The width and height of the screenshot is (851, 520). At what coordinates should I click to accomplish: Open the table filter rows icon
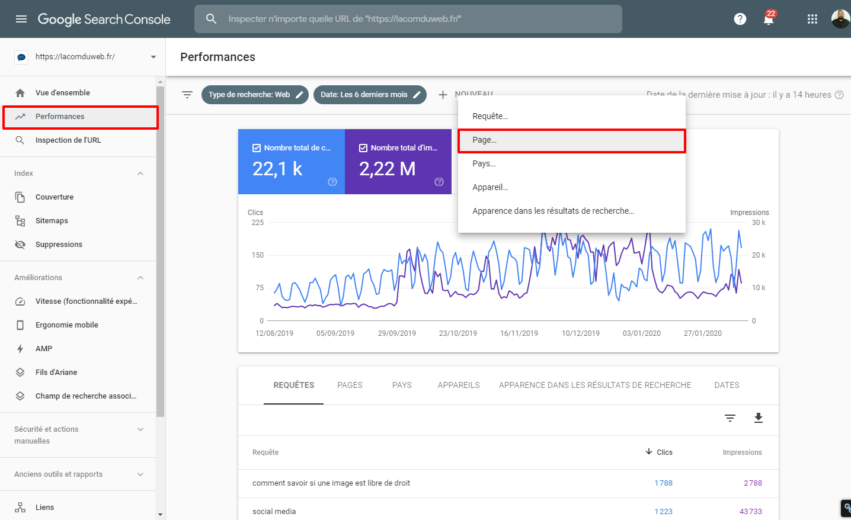730,418
